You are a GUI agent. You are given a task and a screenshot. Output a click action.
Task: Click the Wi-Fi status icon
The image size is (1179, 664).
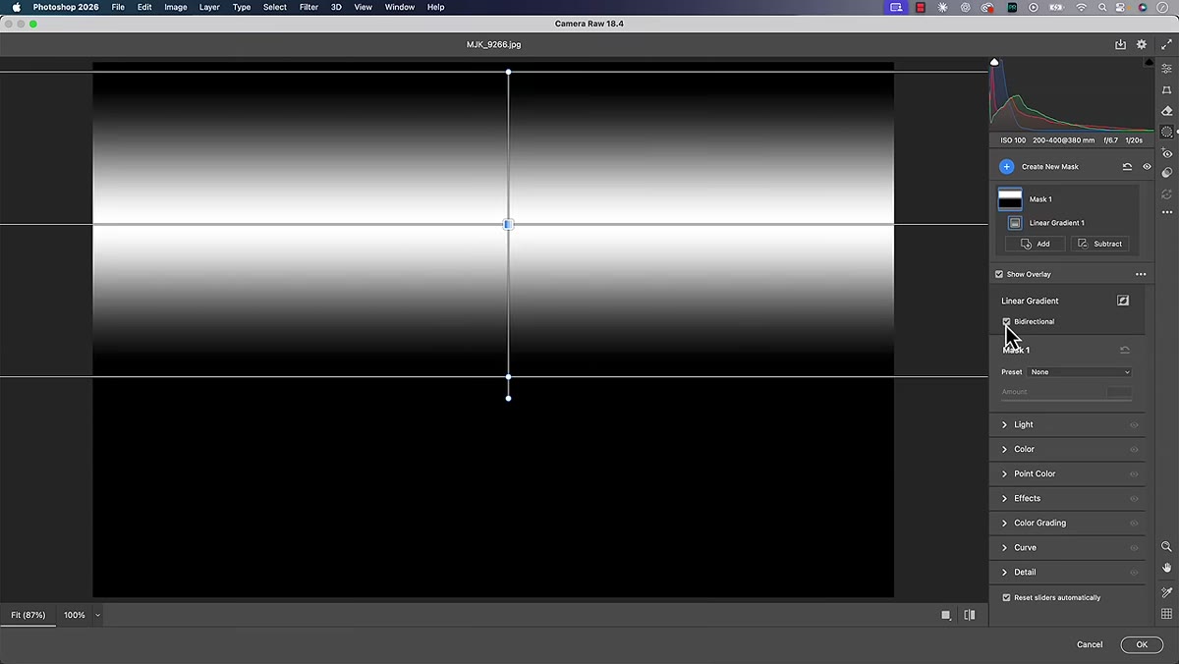pyautogui.click(x=1081, y=7)
